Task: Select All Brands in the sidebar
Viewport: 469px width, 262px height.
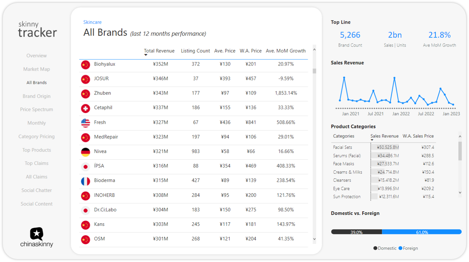Action: point(36,83)
